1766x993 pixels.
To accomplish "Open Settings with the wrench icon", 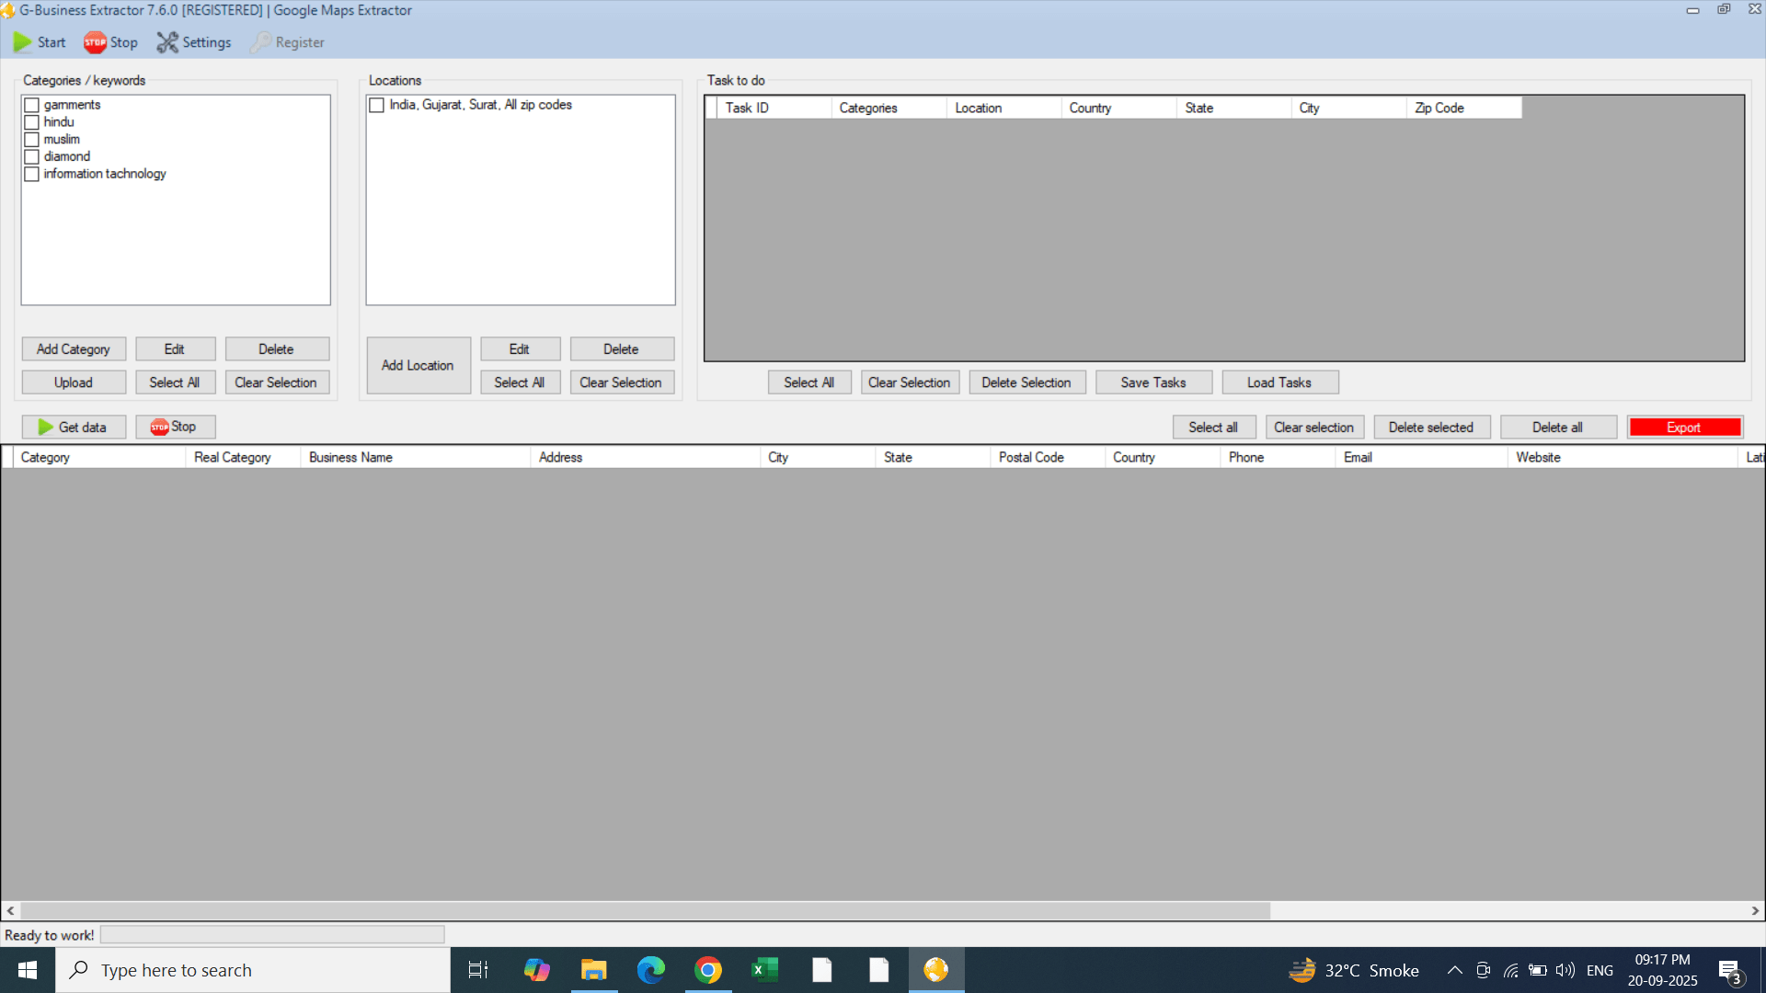I will [x=167, y=42].
